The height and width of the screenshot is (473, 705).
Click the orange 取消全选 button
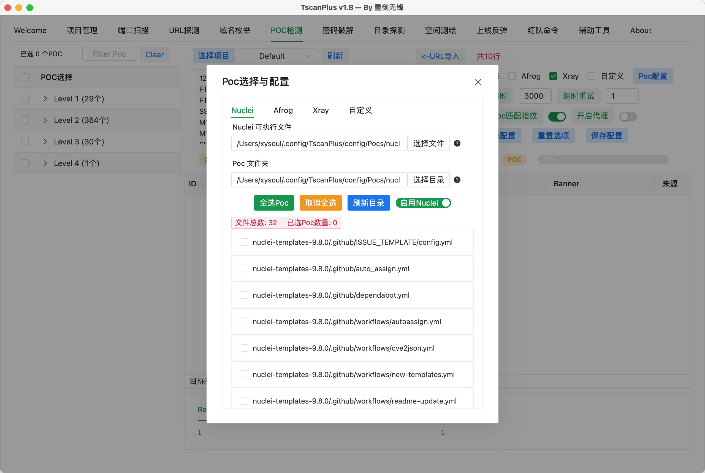(x=320, y=203)
